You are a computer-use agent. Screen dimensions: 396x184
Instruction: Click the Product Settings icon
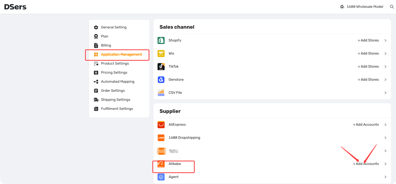[96, 64]
